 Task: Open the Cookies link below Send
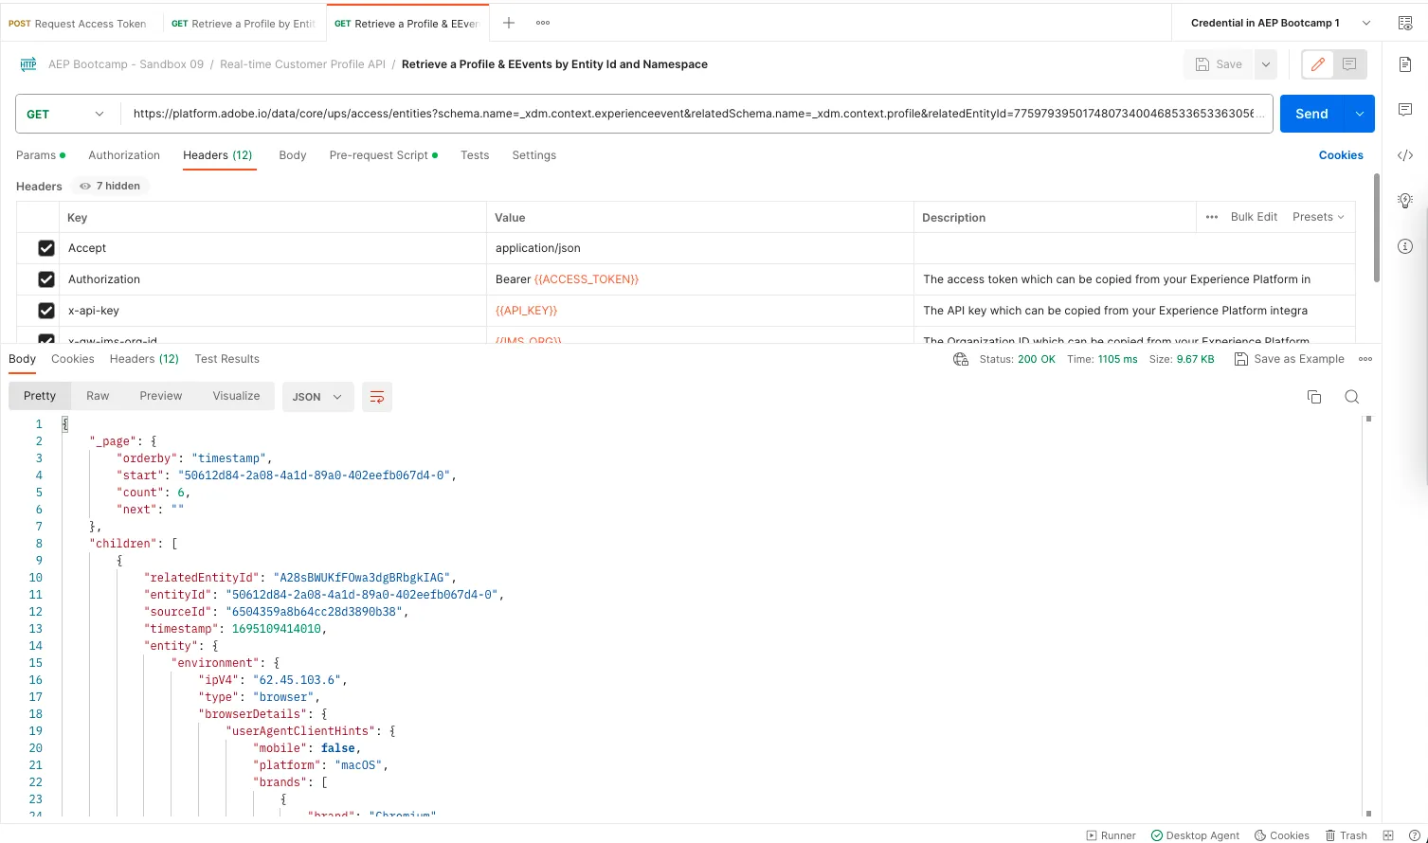pyautogui.click(x=1341, y=155)
